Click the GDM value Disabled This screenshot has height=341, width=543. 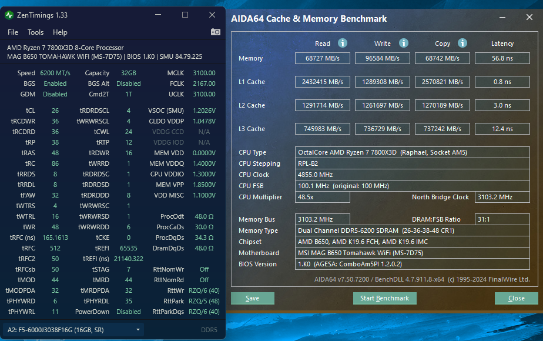click(x=55, y=94)
